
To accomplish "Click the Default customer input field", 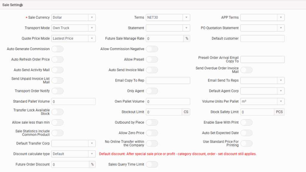I will 262,39.
